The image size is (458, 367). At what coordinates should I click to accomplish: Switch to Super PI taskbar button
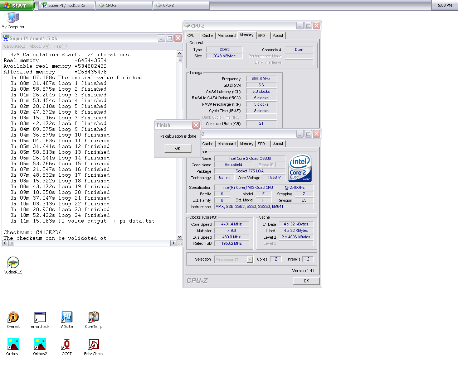[67, 5]
